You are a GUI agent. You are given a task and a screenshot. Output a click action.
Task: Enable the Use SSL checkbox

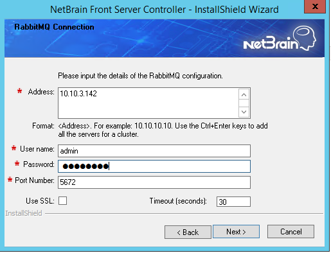tap(62, 201)
